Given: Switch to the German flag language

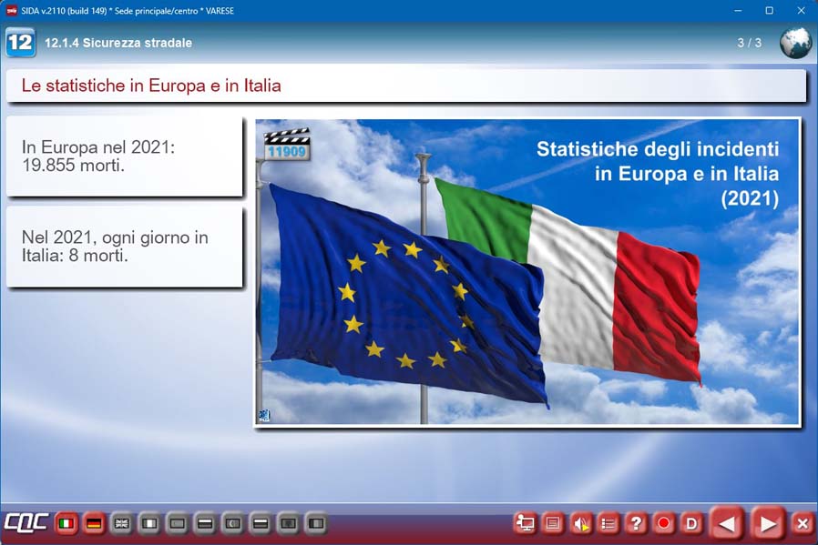Looking at the screenshot, I should 94,524.
